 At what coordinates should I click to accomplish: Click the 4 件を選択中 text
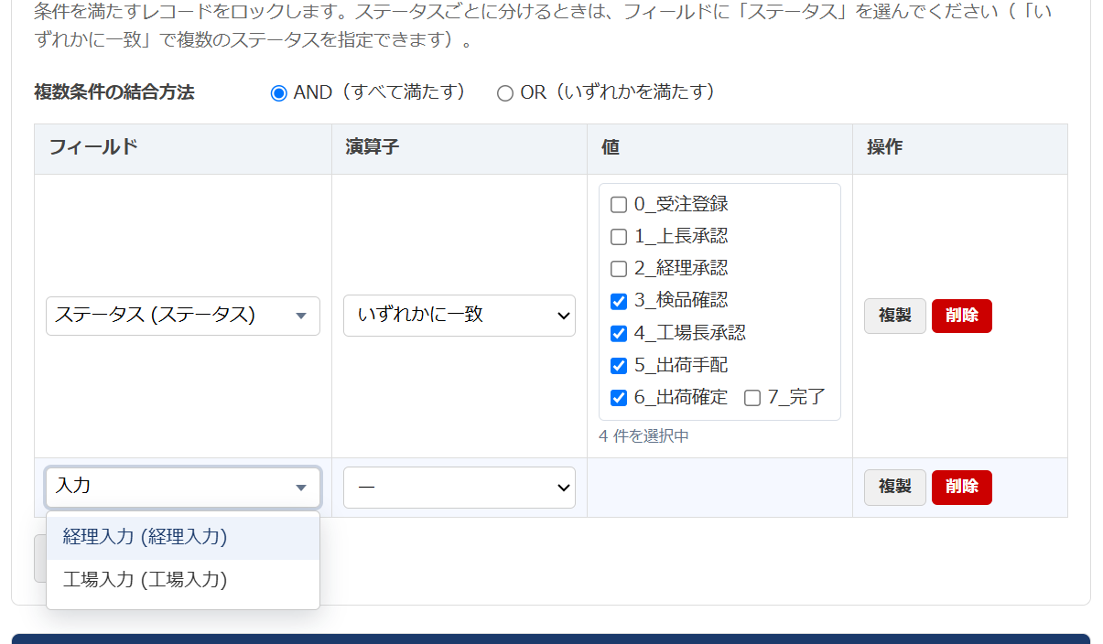point(643,436)
